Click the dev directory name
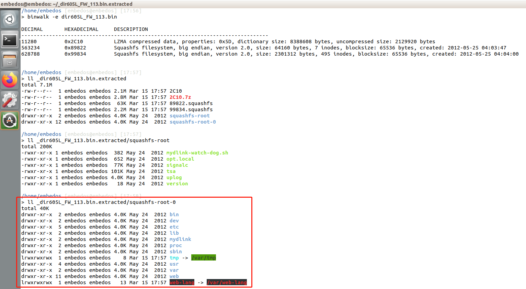This screenshot has height=289, width=526. (174, 221)
